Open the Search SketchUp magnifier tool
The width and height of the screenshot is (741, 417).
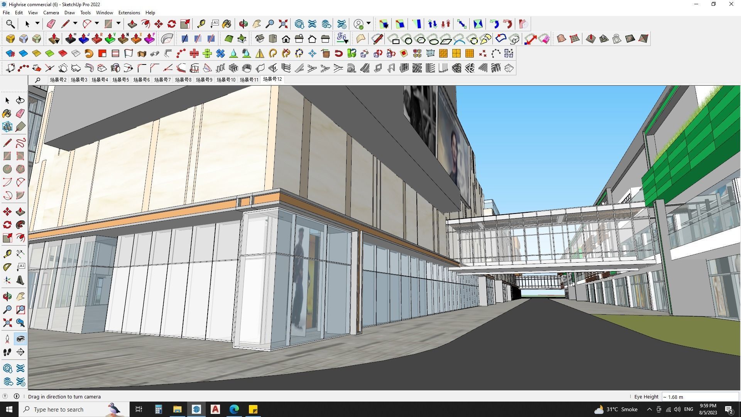pyautogui.click(x=10, y=24)
